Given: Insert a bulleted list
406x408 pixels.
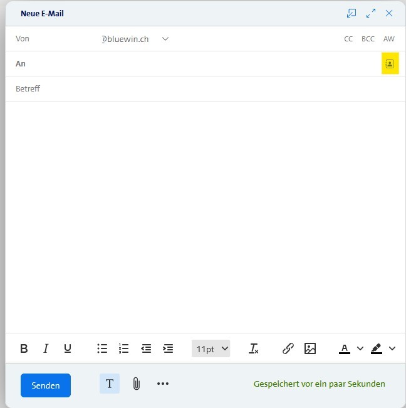Looking at the screenshot, I should coord(102,348).
